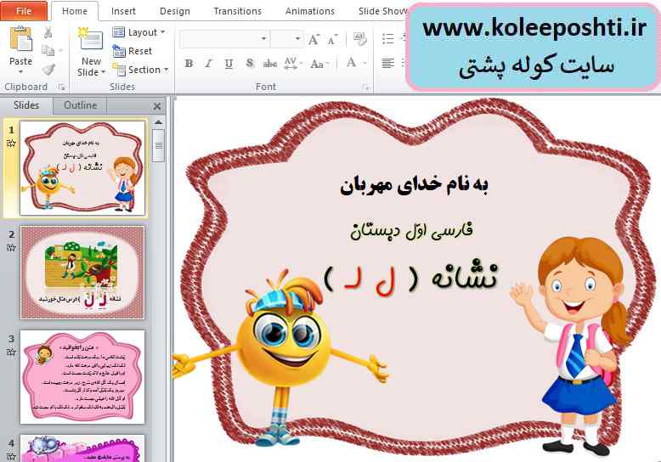Image resolution: width=661 pixels, height=462 pixels.
Task: Click the Cut scissors icon
Action: [x=48, y=32]
